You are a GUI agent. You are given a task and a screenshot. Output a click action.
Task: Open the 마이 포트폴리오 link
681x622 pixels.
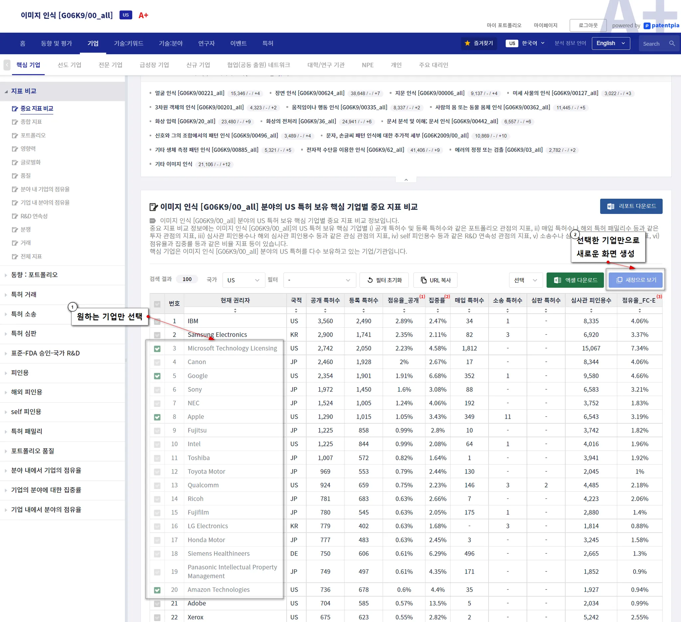pos(504,25)
